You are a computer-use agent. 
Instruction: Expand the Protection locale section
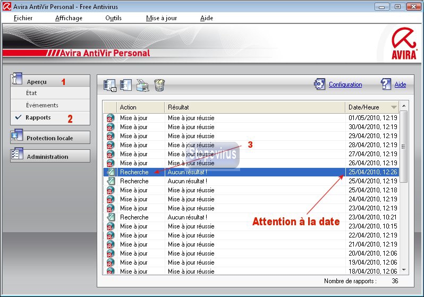[50, 138]
